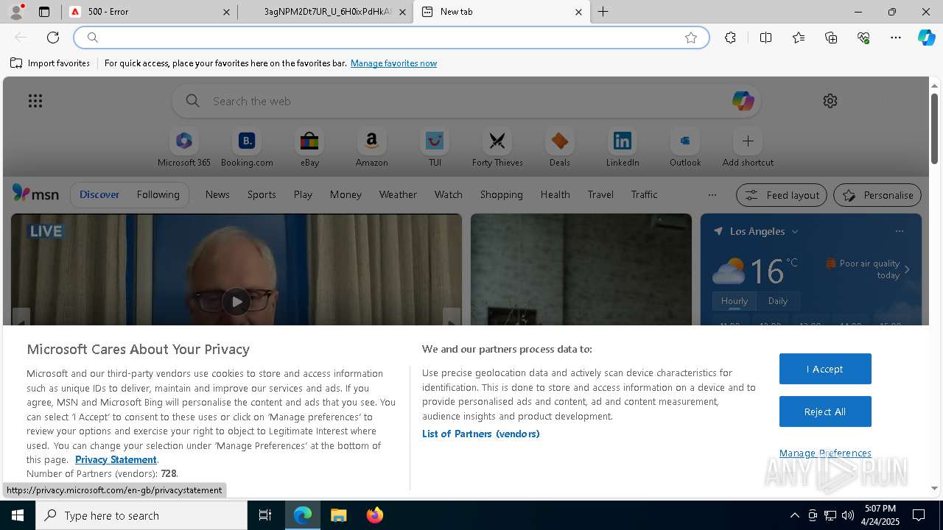Open Manage Preferences link

825,453
